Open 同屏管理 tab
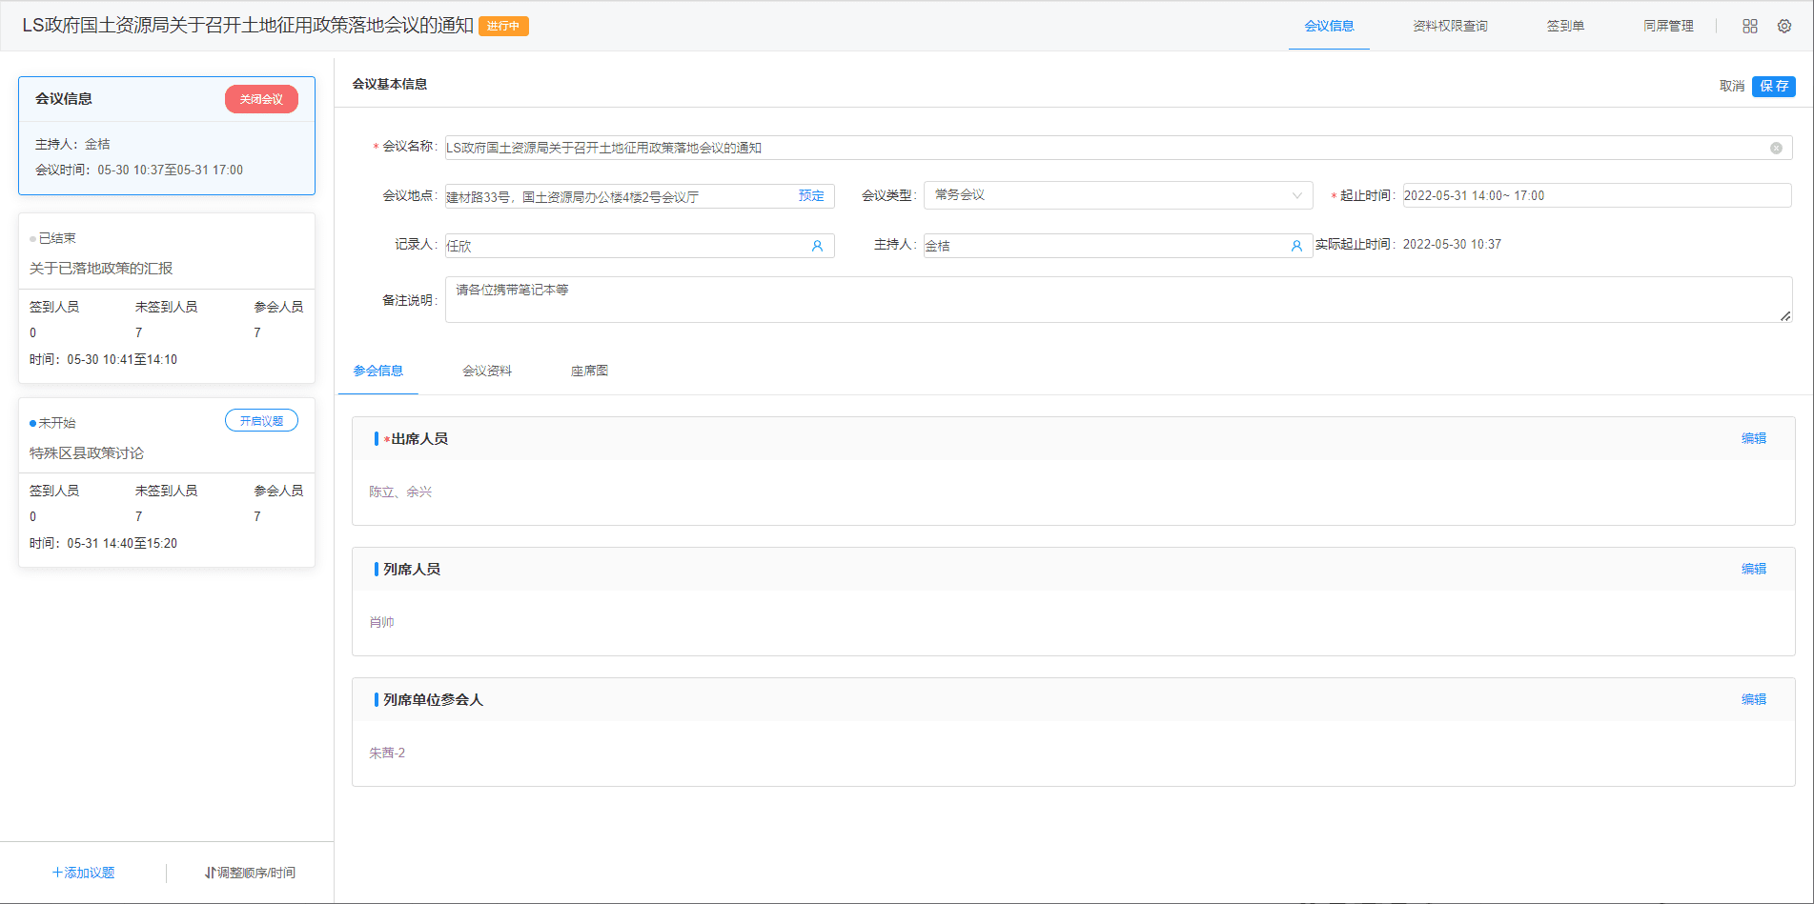The image size is (1814, 904). pyautogui.click(x=1668, y=27)
